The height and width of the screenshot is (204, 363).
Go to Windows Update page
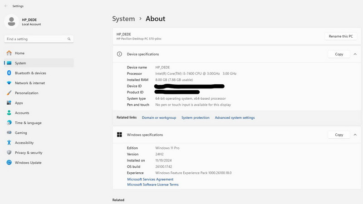(x=39, y=162)
